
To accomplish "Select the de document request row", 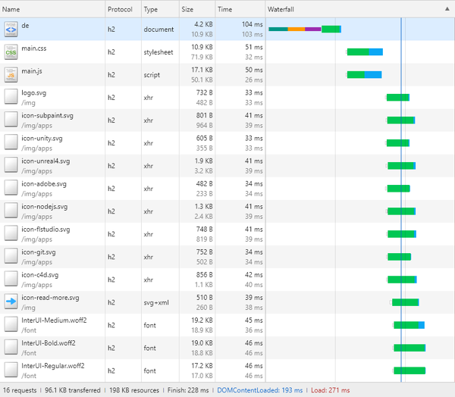I will click(227, 29).
